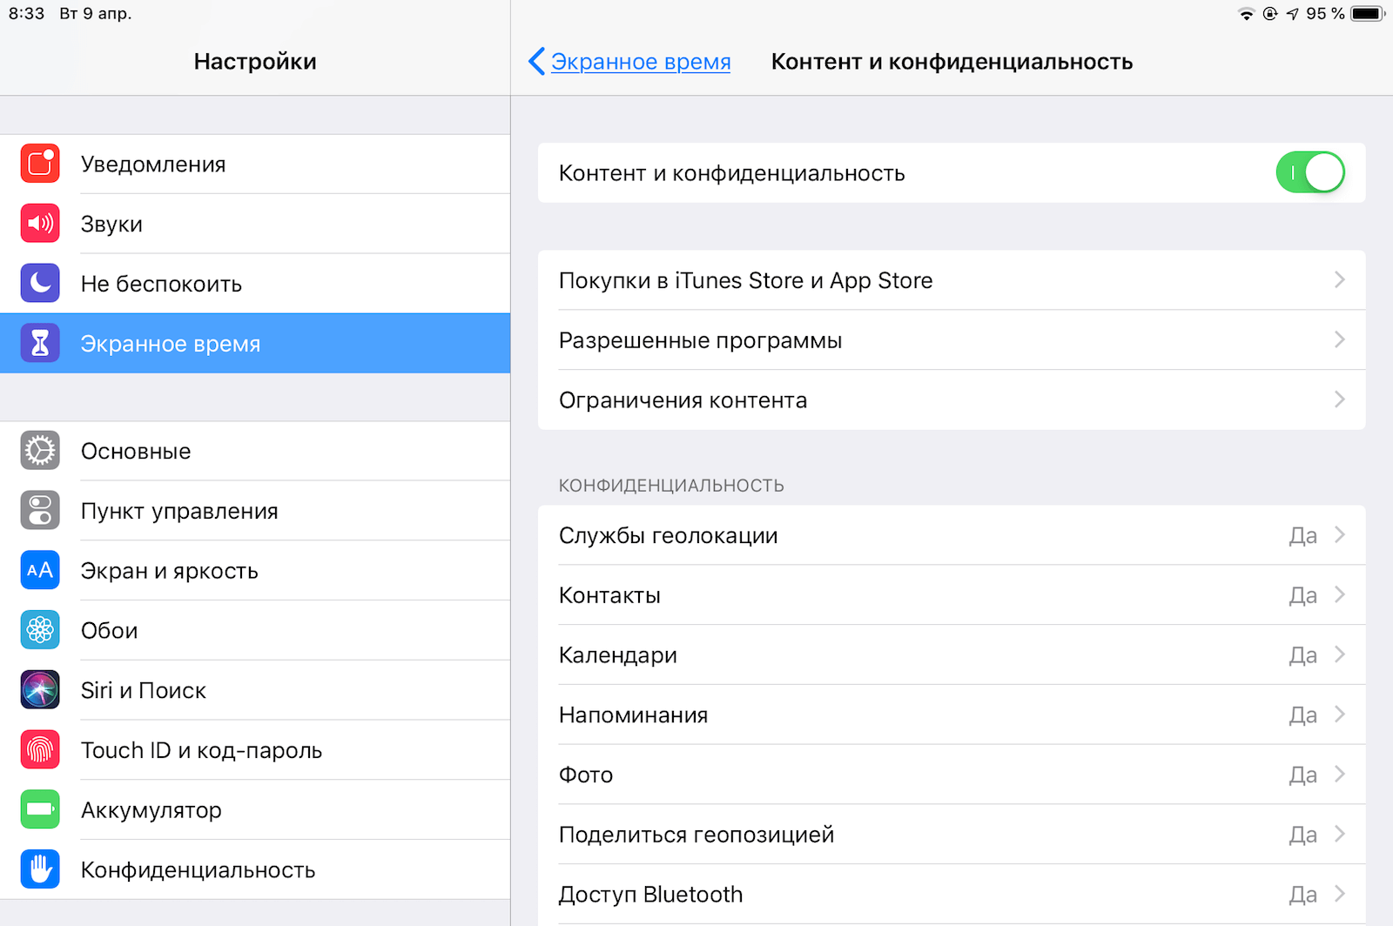Viewport: 1393px width, 926px height.
Task: Tap the Sounds speaker icon next to Звуки
Action: [x=40, y=224]
